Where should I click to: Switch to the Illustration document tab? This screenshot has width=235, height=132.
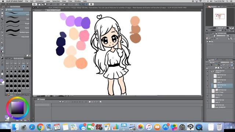39,10
